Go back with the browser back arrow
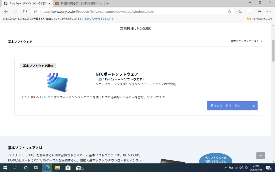Viewport: 275px width, 172px height. click(6, 11)
